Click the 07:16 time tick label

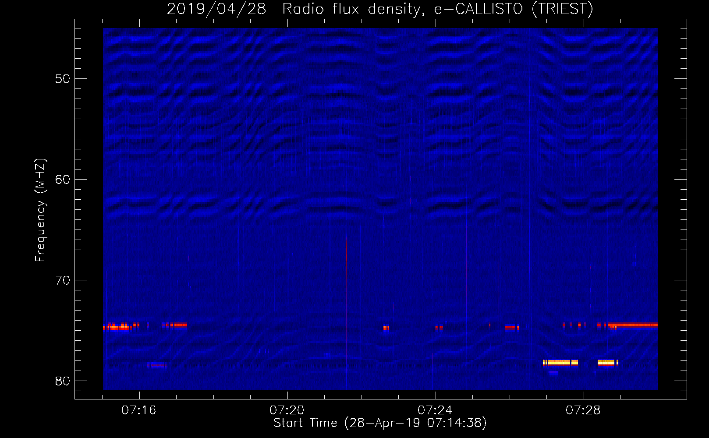pyautogui.click(x=139, y=410)
